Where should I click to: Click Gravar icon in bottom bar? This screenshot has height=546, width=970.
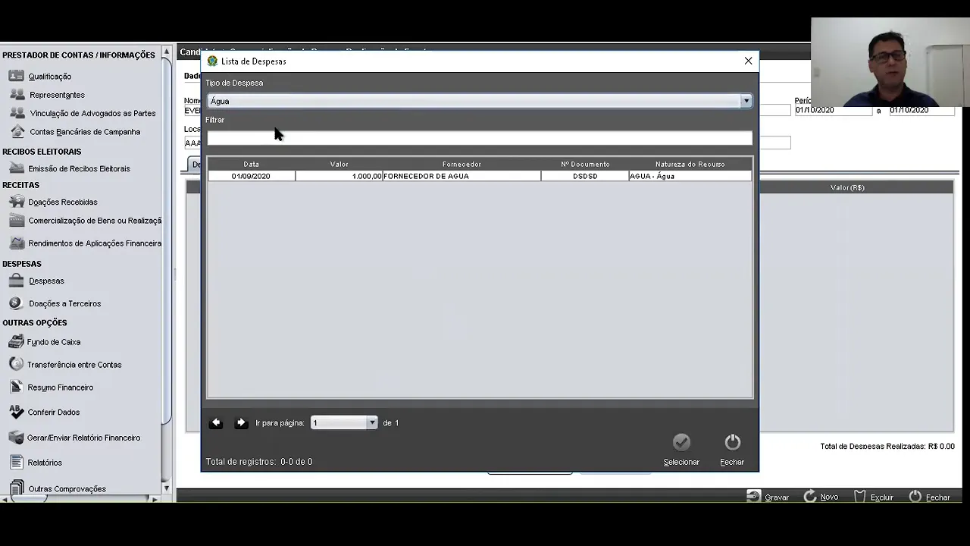pos(753,497)
